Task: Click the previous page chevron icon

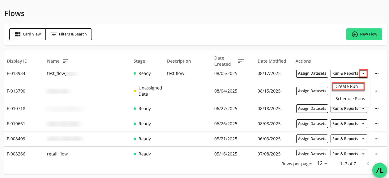Action: click(x=368, y=164)
